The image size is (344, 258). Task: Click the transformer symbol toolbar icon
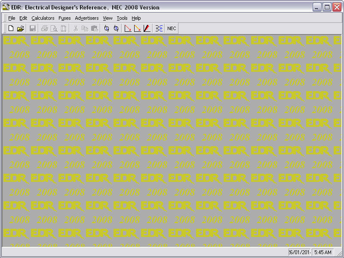(x=159, y=28)
